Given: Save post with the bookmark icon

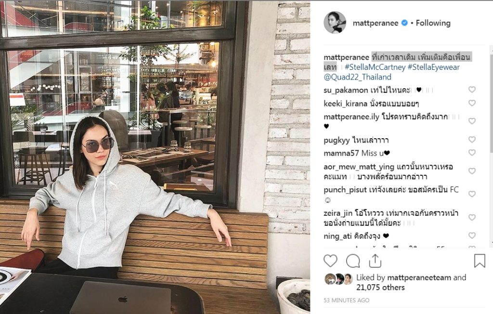Looking at the screenshot, I should pyautogui.click(x=480, y=261).
